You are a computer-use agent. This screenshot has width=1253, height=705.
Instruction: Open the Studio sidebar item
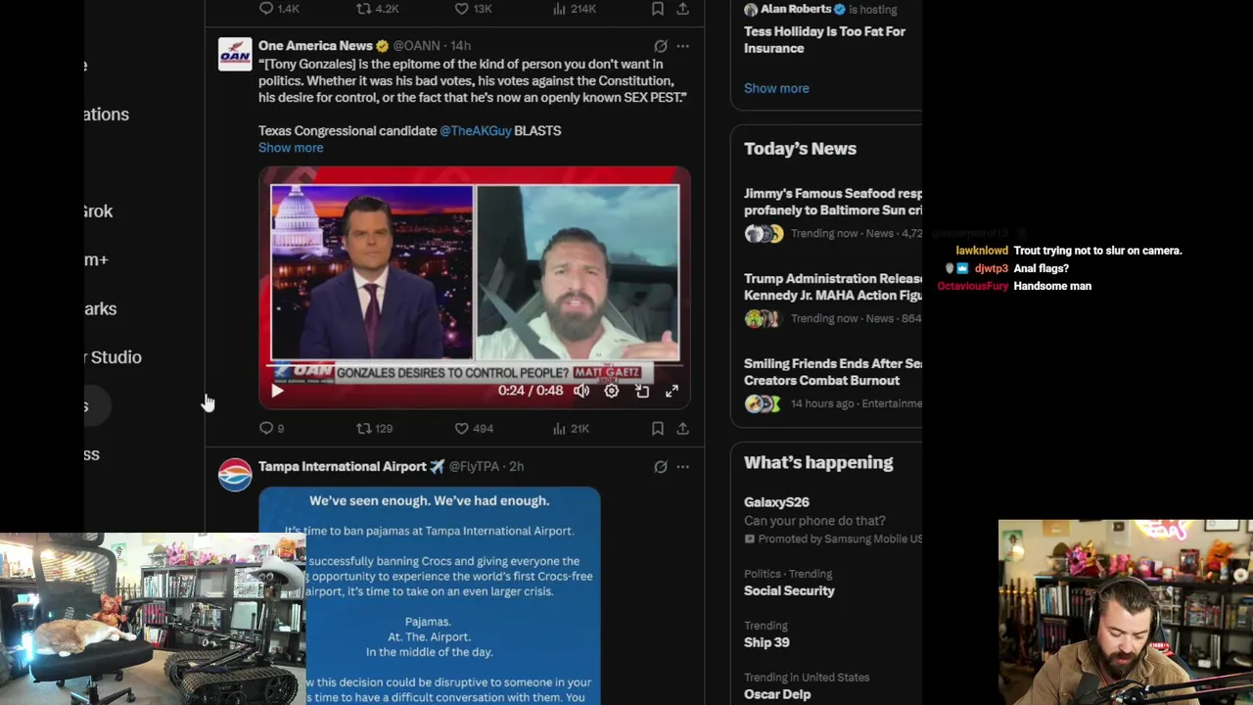pos(113,357)
